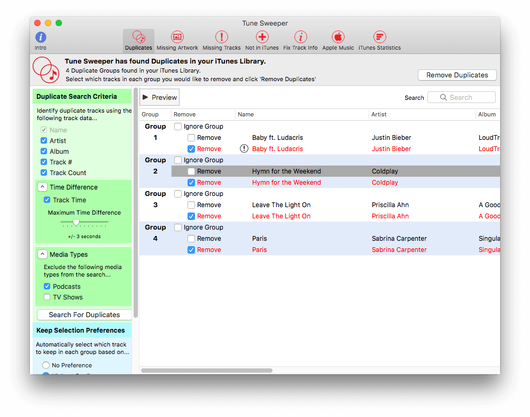The height and width of the screenshot is (417, 530).
Task: Select the red Priscilla Ahn artist cell
Action: (x=391, y=216)
